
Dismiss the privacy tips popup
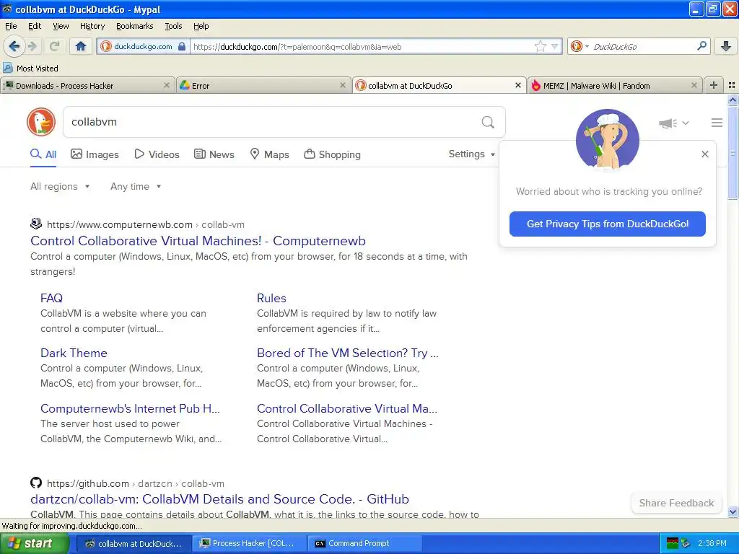click(x=704, y=154)
